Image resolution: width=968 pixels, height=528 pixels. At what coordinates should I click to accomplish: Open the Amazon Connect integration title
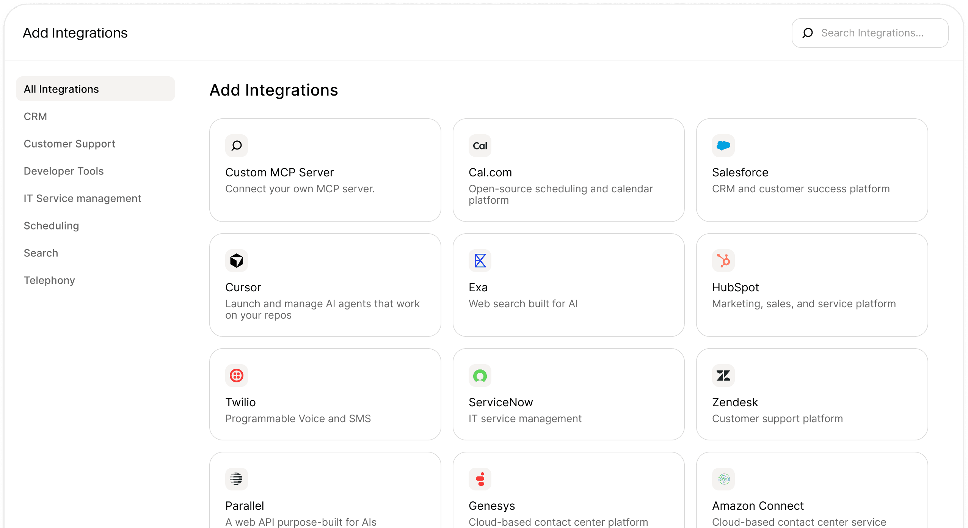coord(758,506)
